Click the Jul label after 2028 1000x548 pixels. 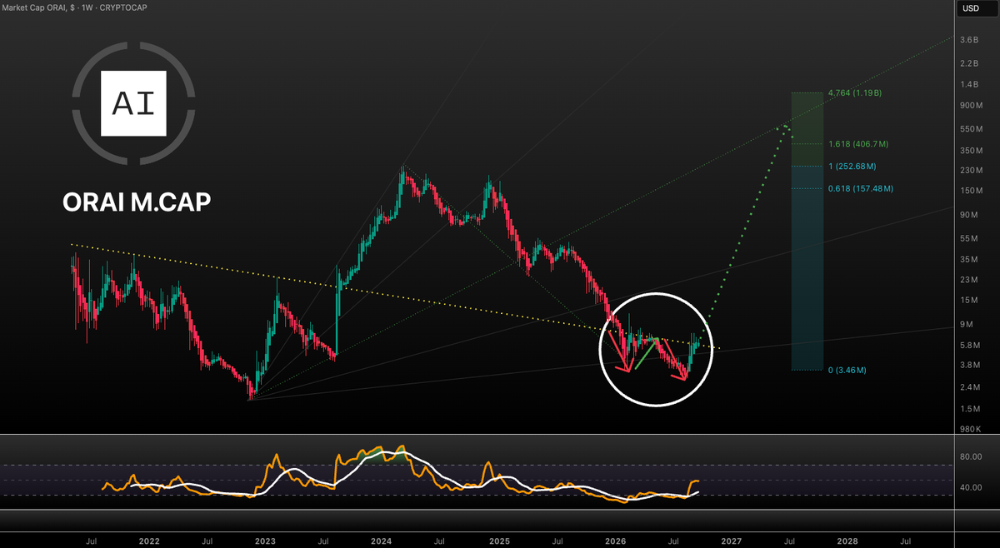coord(906,541)
